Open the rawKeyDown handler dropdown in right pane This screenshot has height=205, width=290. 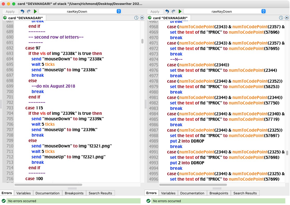(225, 11)
